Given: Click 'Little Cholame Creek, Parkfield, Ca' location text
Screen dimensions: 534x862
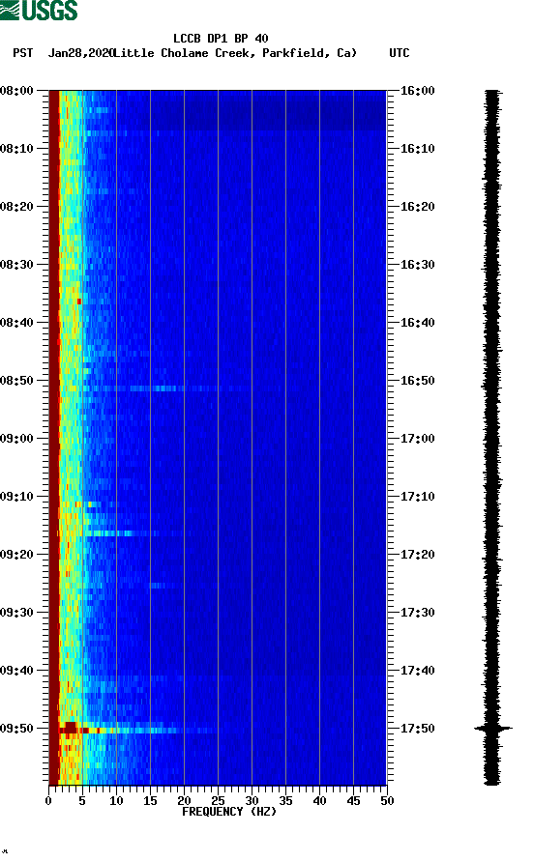Looking at the screenshot, I should coord(234,53).
